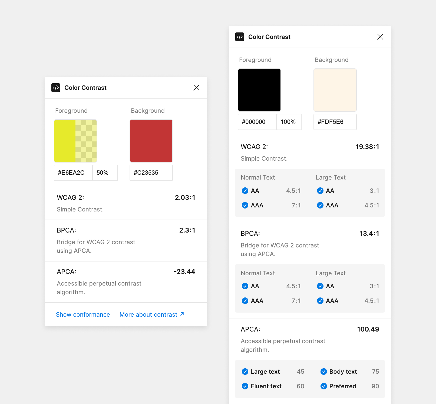Image resolution: width=436 pixels, height=404 pixels.
Task: Click the checkmark icon next to Body text
Action: 323,372
